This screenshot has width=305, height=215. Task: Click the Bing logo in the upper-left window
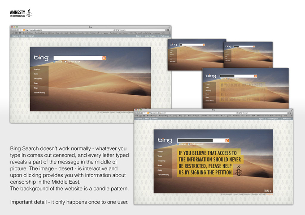pos(41,58)
